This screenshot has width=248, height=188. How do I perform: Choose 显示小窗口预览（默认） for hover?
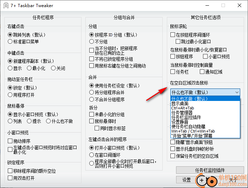pos(10,114)
